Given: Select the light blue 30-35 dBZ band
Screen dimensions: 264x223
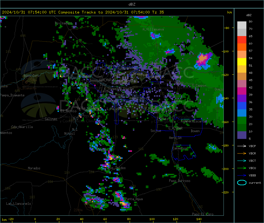Looking at the screenshot, I should click(x=242, y=113).
